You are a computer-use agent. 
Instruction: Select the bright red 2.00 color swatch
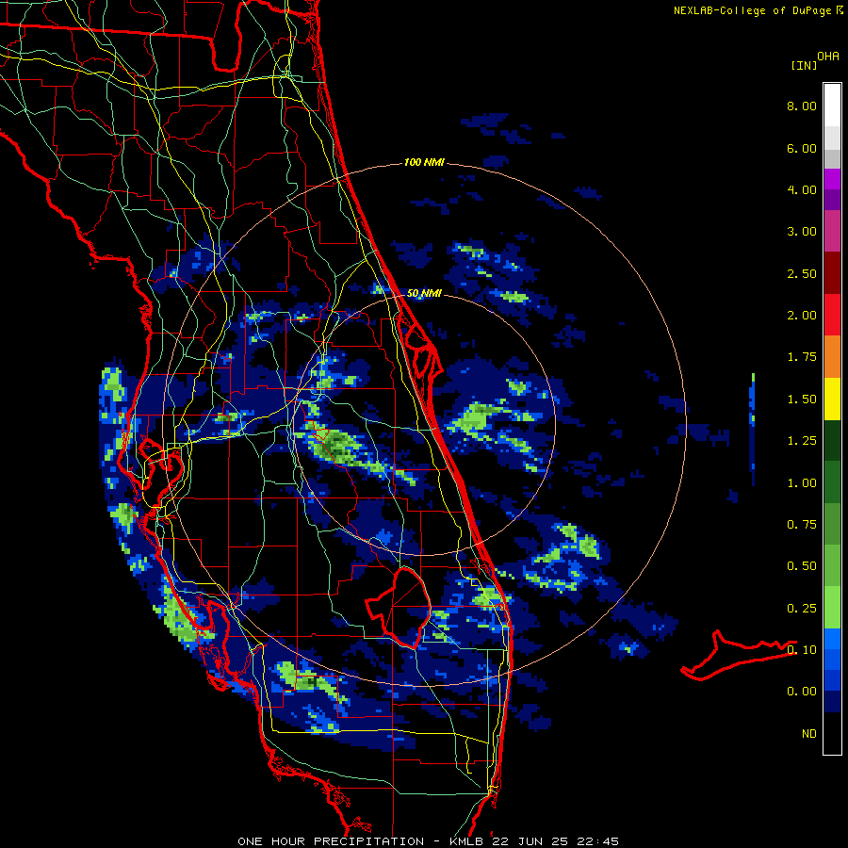point(832,316)
